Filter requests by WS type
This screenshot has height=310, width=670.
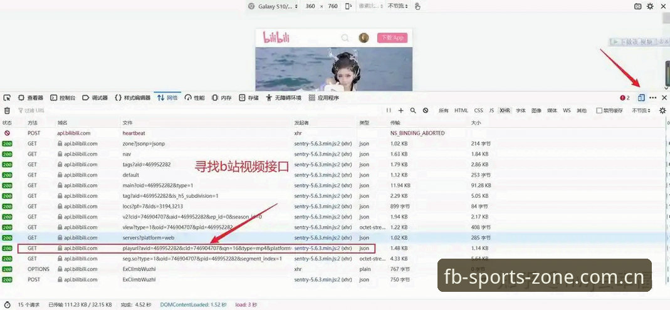[x=567, y=111]
